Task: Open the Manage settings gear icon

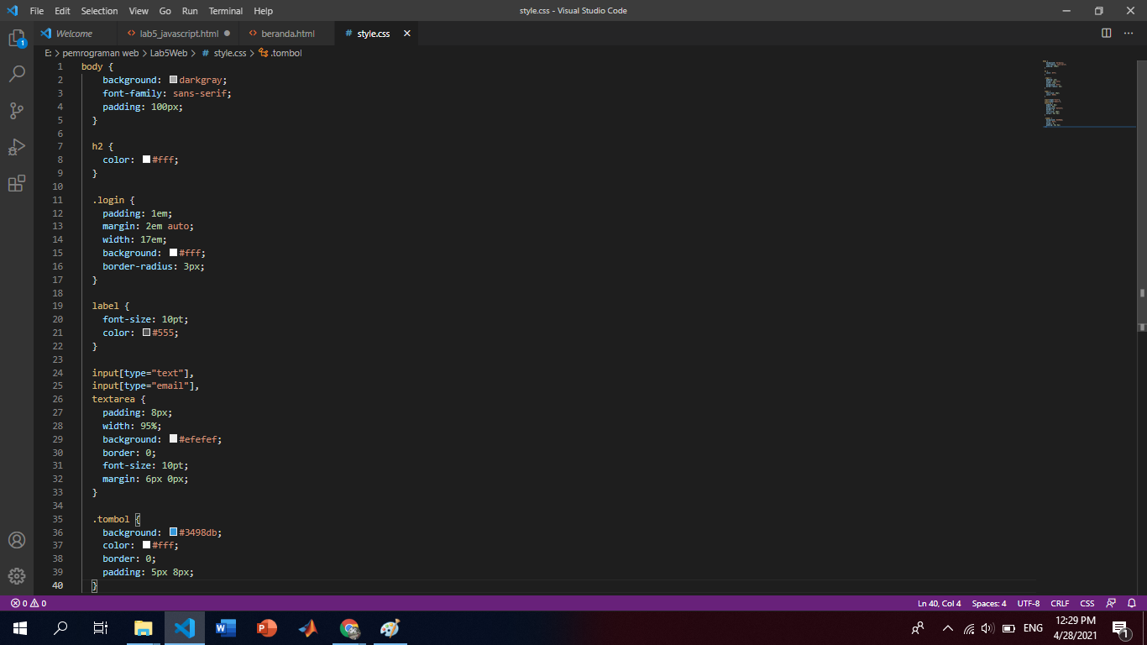Action: [17, 576]
